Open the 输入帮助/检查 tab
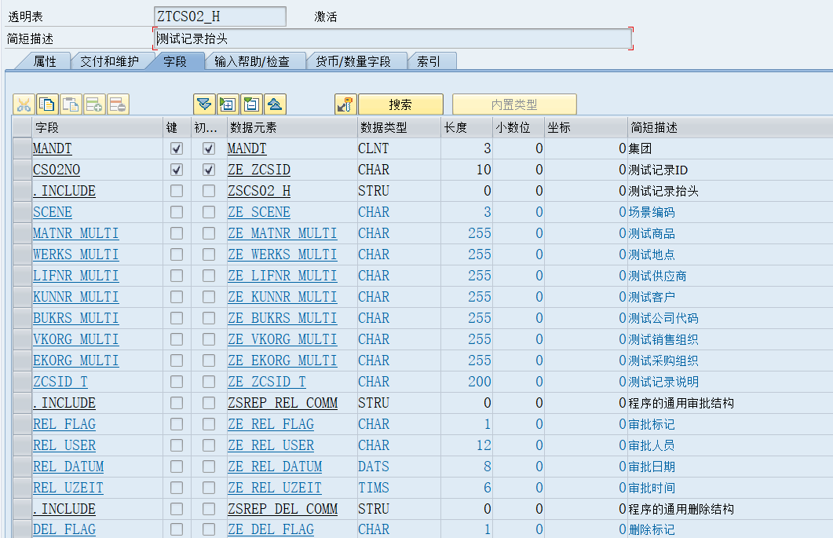The width and height of the screenshot is (833, 538). 252,62
